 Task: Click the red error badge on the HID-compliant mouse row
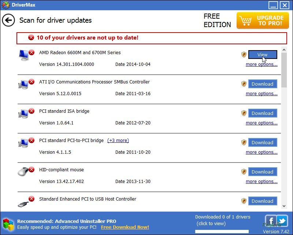coord(31,169)
